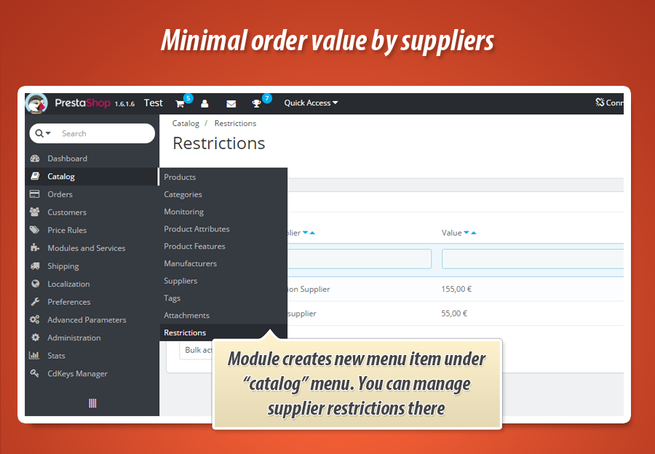Viewport: 655px width, 454px height.
Task: Expand the Quick Access dropdown
Action: pos(311,103)
